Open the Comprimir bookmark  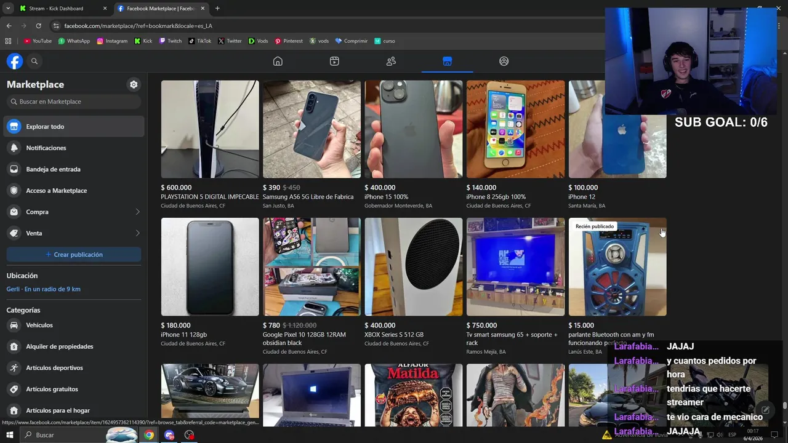351,41
